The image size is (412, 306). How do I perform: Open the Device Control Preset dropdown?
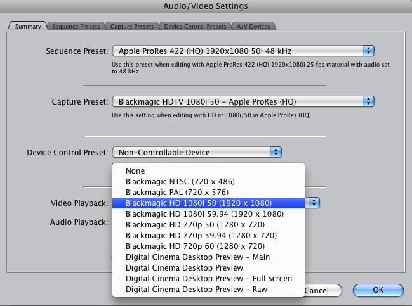[x=276, y=152]
